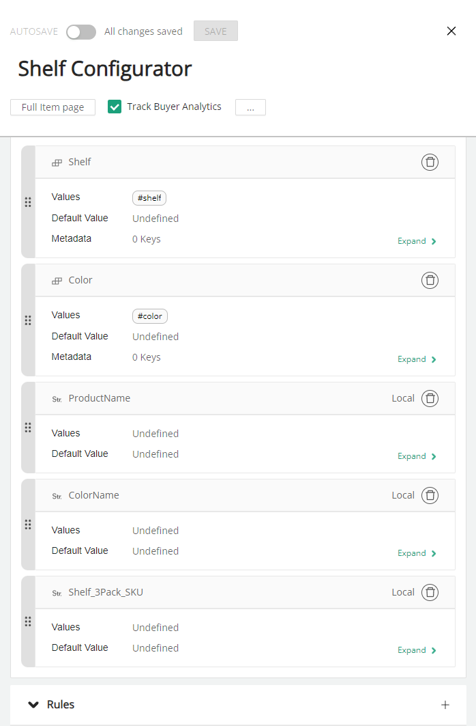The height and width of the screenshot is (726, 476).
Task: Delete the Shelf_3Pack_SKU attribute
Action: coord(430,592)
